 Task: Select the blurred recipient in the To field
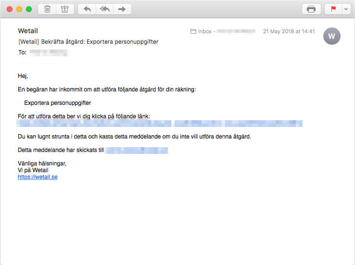[49, 52]
